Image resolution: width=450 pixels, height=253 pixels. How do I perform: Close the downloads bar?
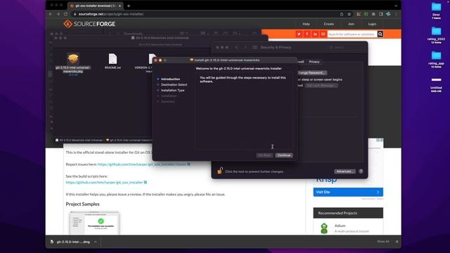[x=397, y=242]
